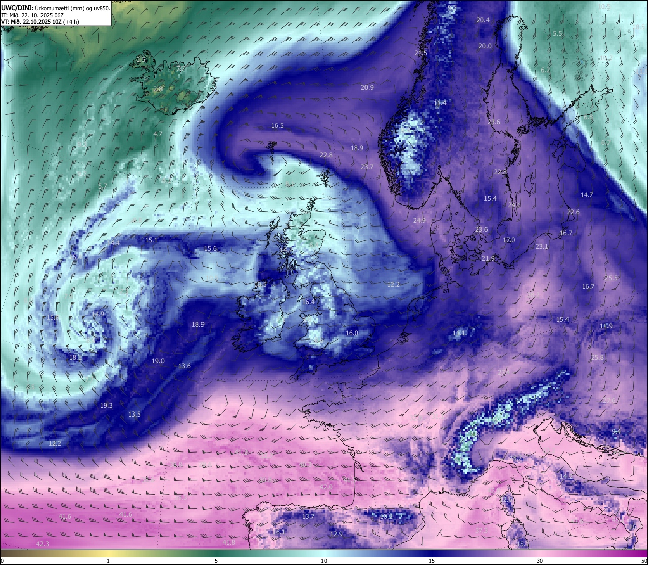648x565 pixels.
Task: Click the 15.6 value west of Scotland
Action: pos(210,249)
